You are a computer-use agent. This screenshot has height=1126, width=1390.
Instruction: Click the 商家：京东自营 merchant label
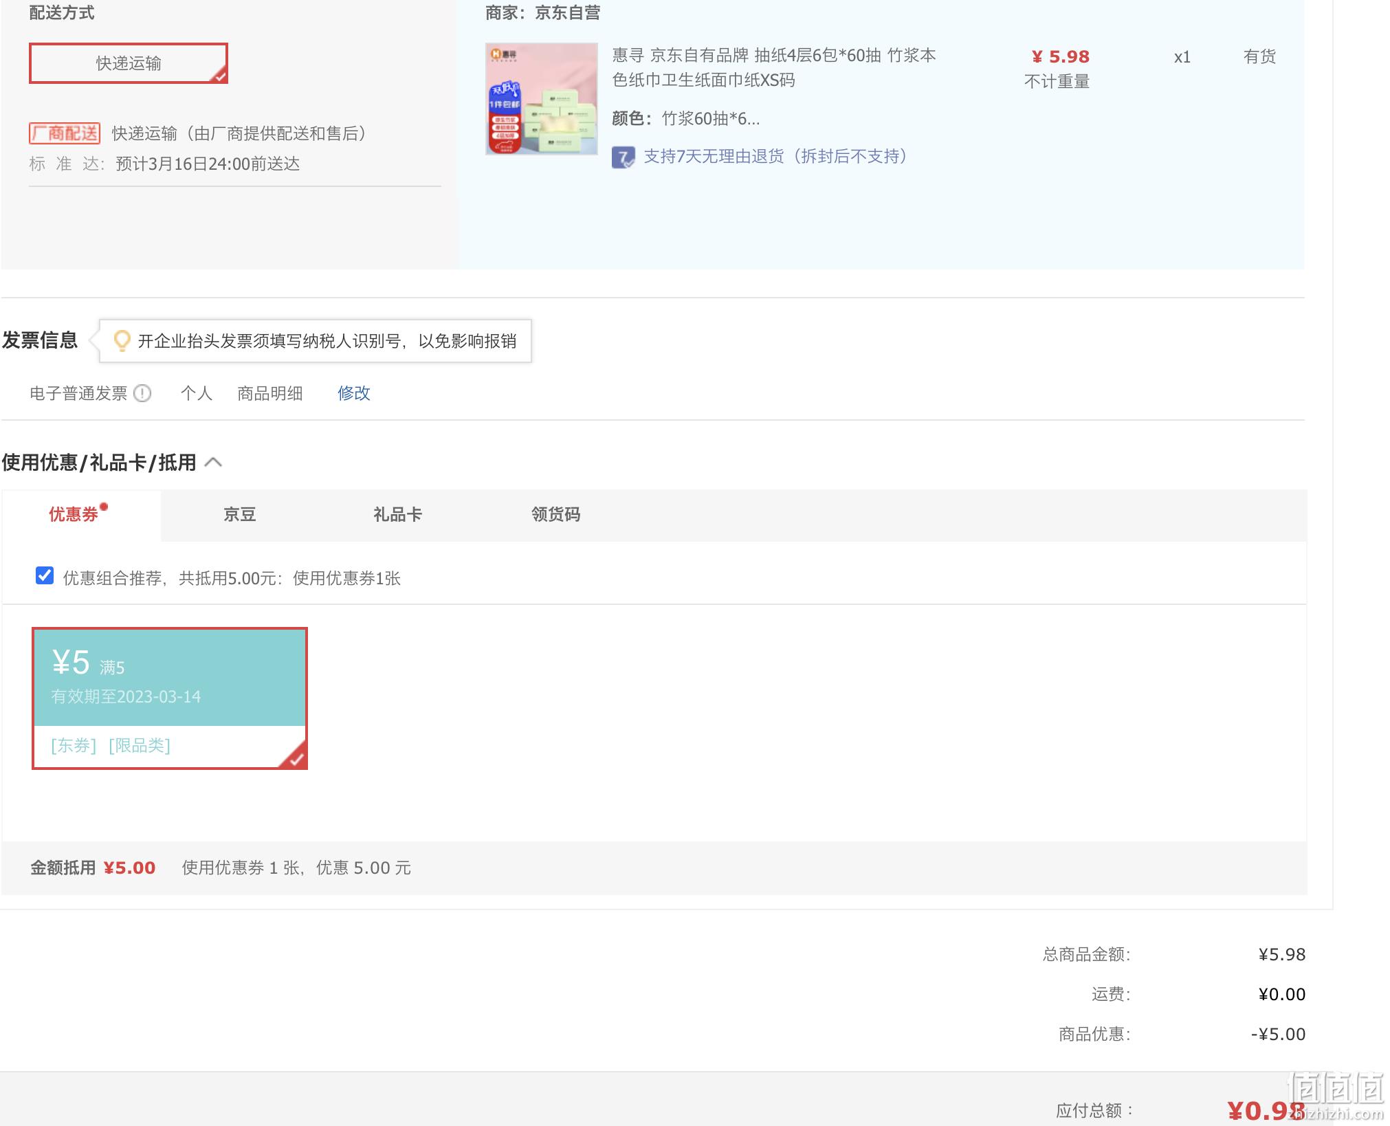click(543, 13)
